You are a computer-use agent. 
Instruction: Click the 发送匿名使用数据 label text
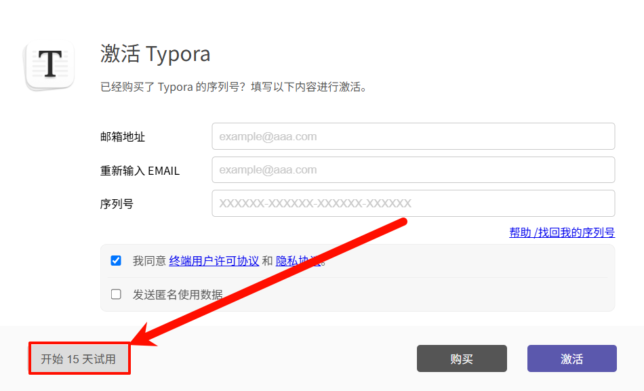(178, 295)
